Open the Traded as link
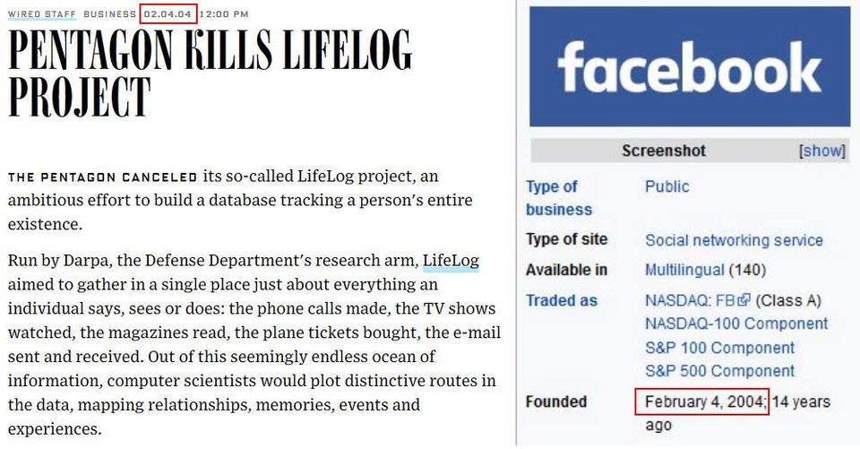Image resolution: width=860 pixels, height=449 pixels. 561,301
